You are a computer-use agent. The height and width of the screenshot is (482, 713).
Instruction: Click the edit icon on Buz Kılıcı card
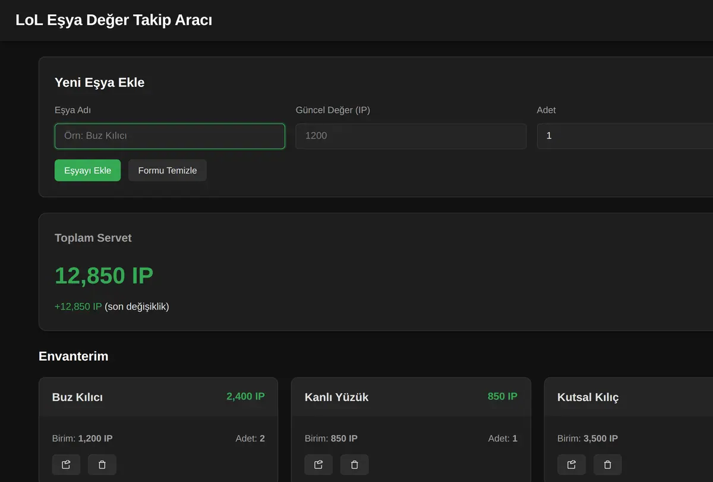tap(66, 465)
